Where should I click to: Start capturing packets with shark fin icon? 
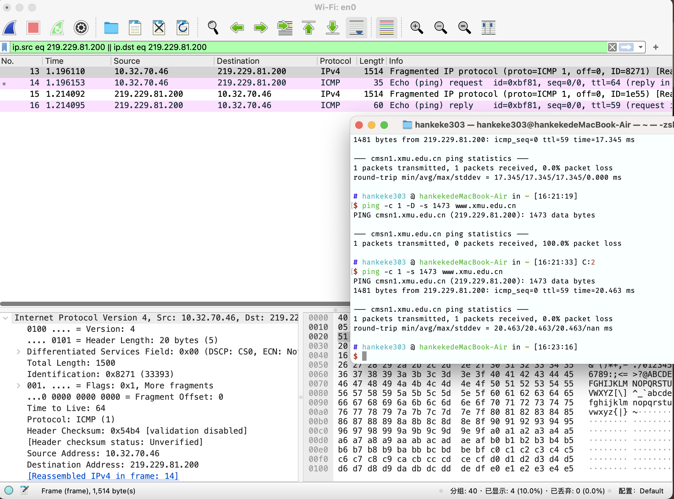(10, 28)
